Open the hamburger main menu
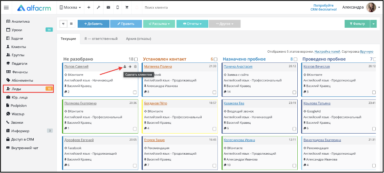Viewport: 384px width, 173px height. [x=6, y=7]
